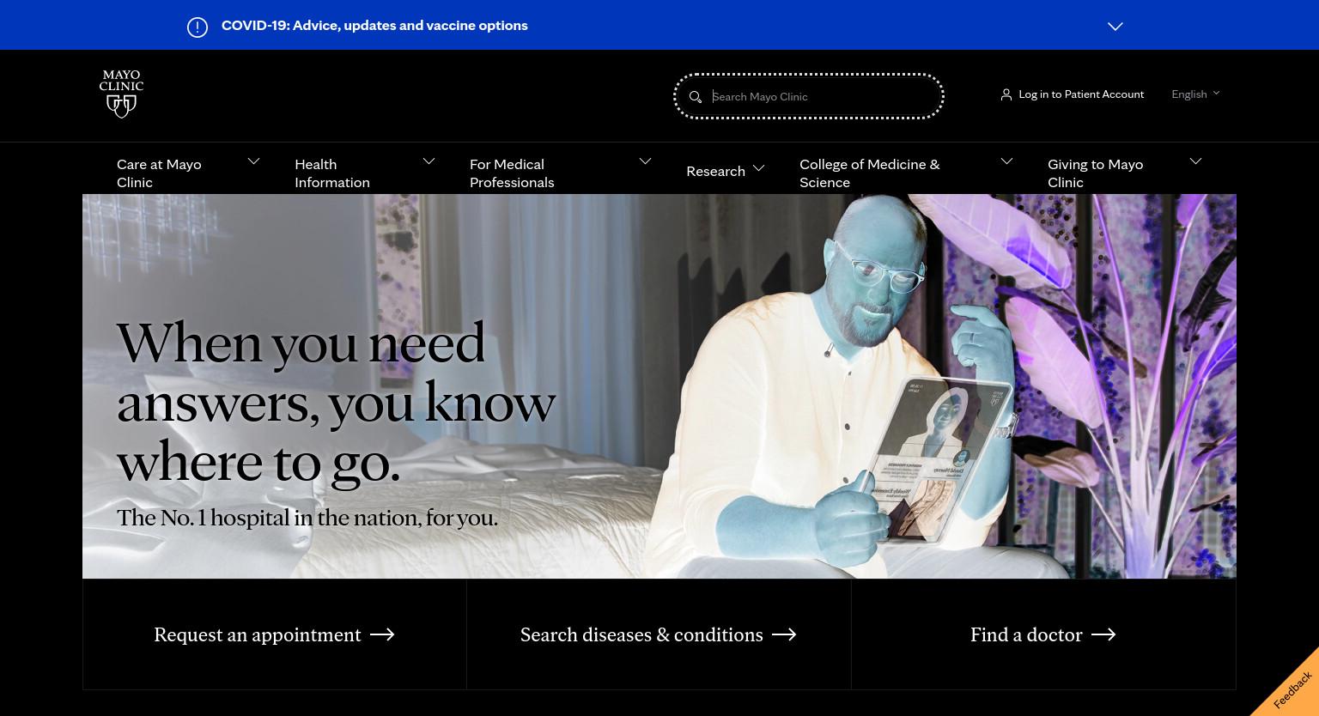Open Health Information menu
Image resolution: width=1319 pixels, height=716 pixels.
(x=332, y=173)
